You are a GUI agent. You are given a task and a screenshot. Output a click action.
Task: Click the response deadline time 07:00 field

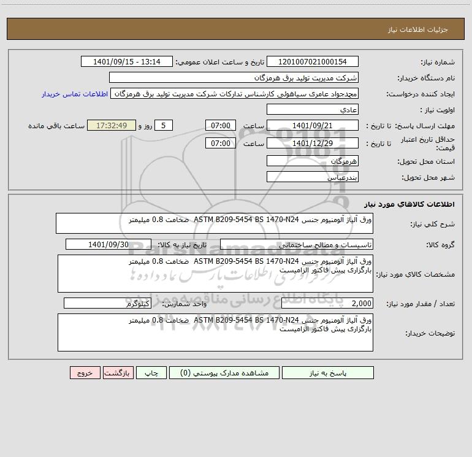220,125
